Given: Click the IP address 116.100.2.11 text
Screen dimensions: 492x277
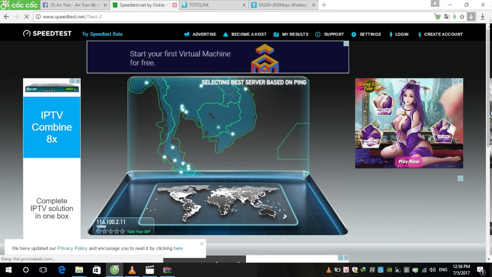Looking at the screenshot, I should pos(111,222).
